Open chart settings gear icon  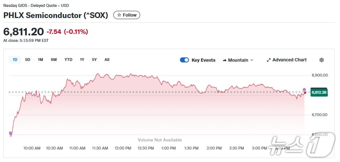(x=322, y=60)
